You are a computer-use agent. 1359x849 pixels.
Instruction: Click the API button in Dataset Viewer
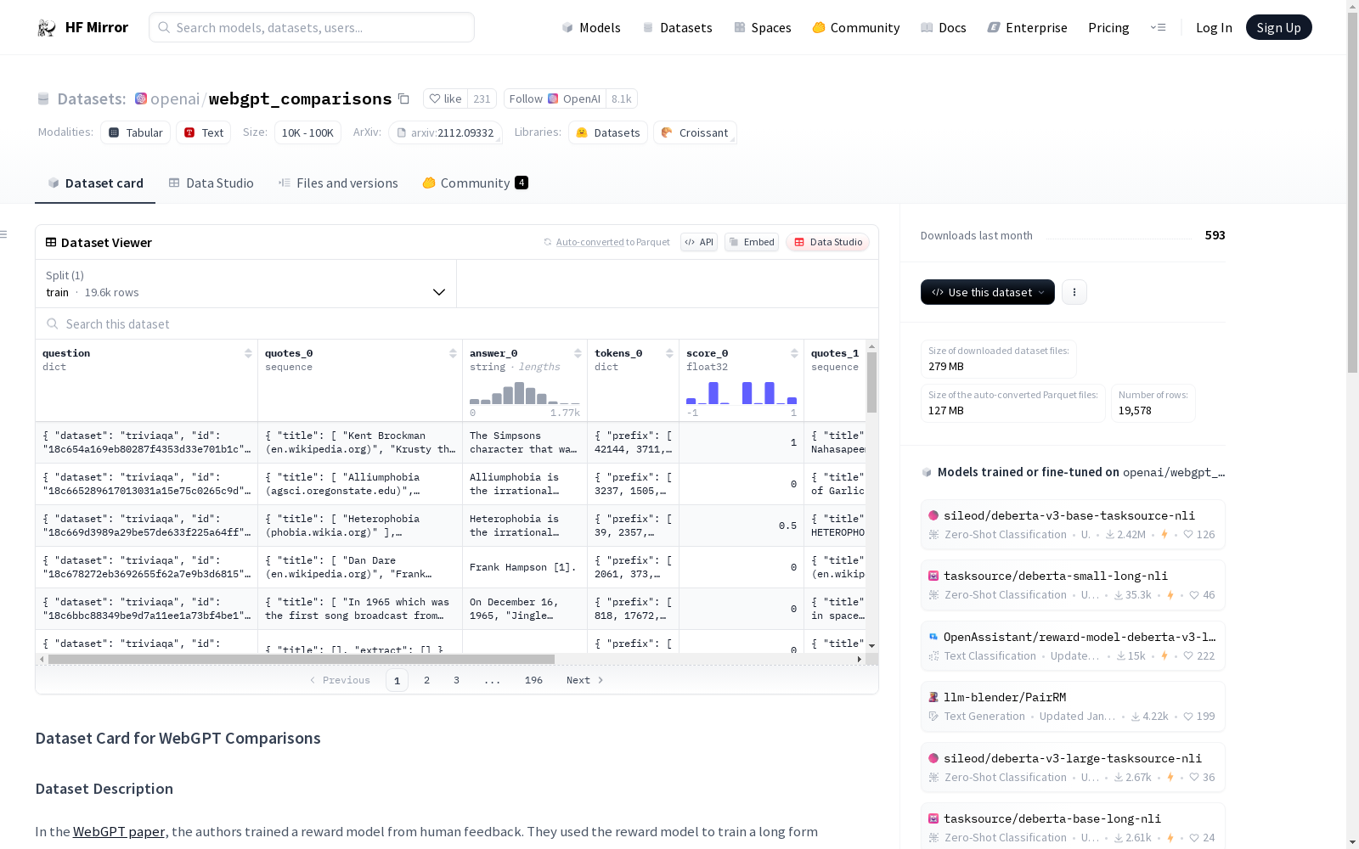(x=699, y=242)
